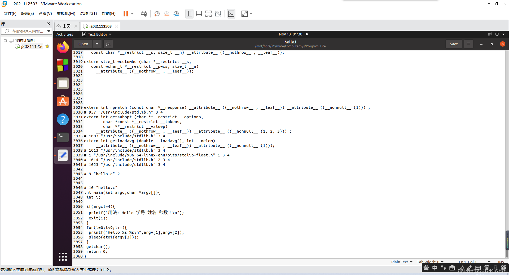Open the 查看(V) menu

(45, 13)
